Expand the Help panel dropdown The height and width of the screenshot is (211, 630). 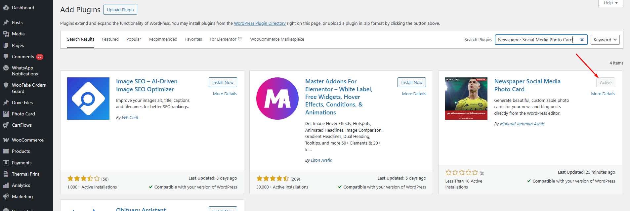(610, 3)
